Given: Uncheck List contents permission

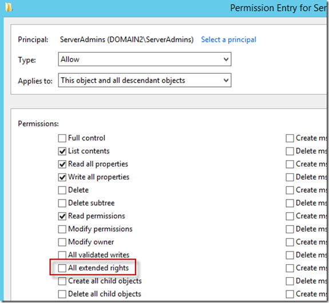Looking at the screenshot, I should [62, 151].
